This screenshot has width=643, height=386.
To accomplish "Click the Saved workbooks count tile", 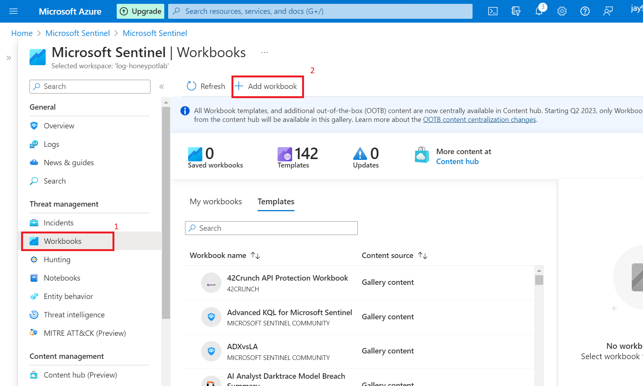I will tap(215, 158).
